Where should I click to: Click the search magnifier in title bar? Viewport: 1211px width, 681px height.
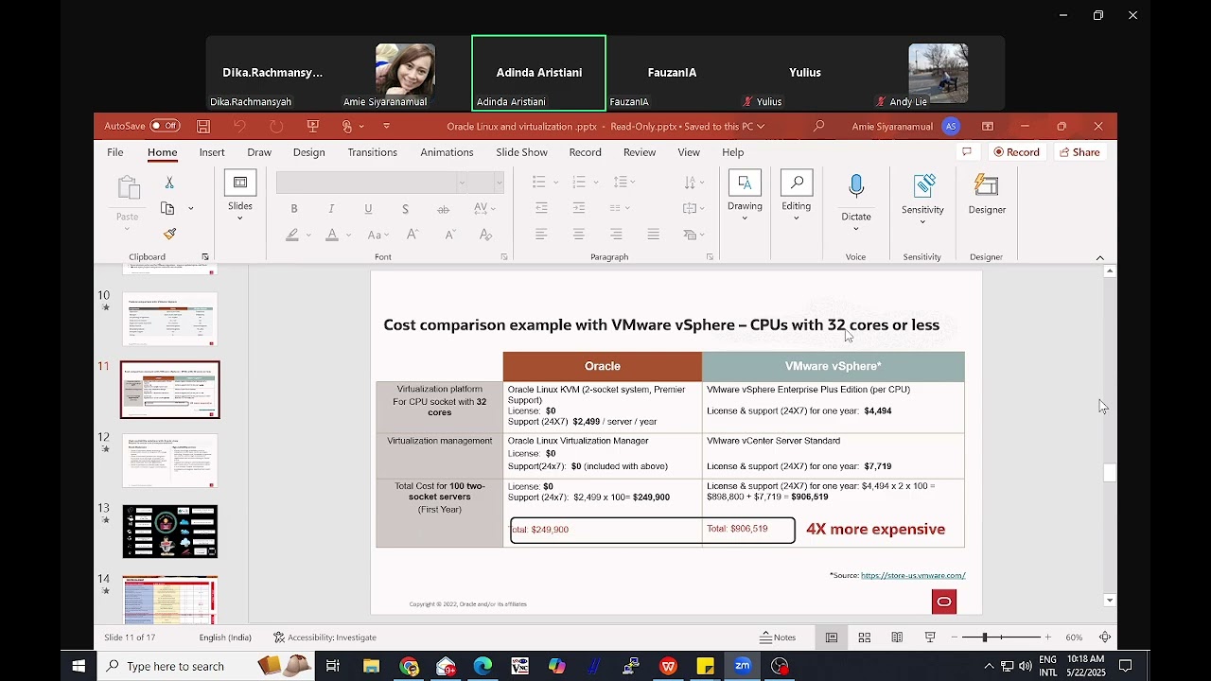pyautogui.click(x=818, y=126)
